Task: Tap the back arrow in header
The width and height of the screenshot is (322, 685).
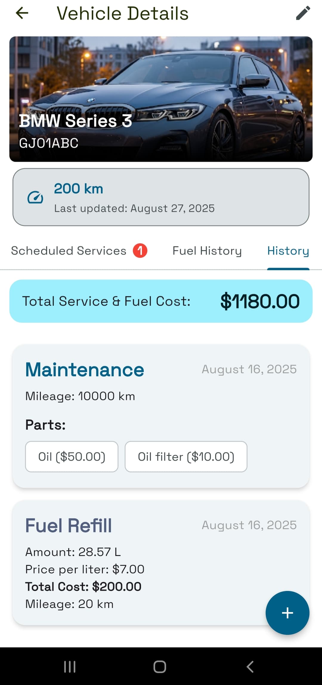Action: (x=22, y=13)
